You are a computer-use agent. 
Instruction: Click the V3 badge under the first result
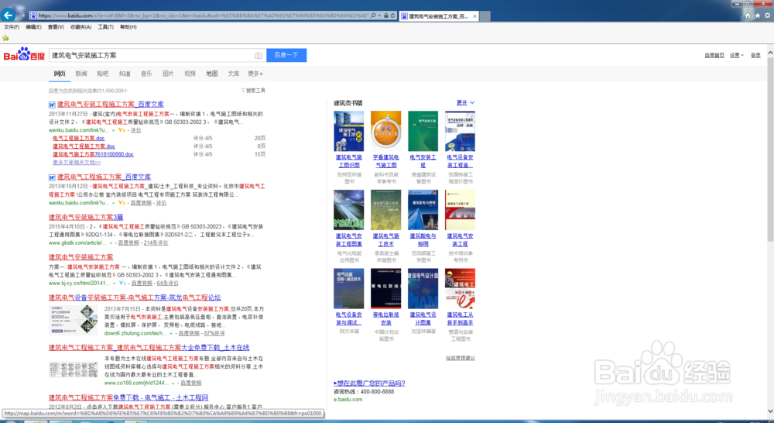click(x=122, y=130)
